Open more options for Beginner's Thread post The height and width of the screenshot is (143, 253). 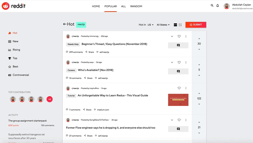(186, 36)
